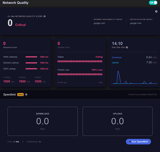Toggle Network Quality ON switch off
The width and height of the screenshot is (160, 152).
click(153, 3)
